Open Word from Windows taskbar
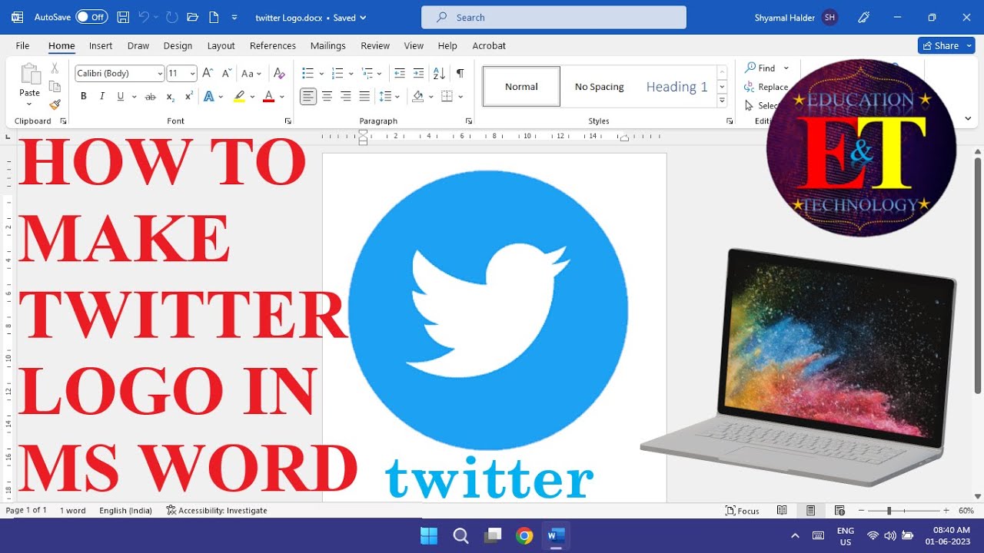984x553 pixels. point(556,535)
